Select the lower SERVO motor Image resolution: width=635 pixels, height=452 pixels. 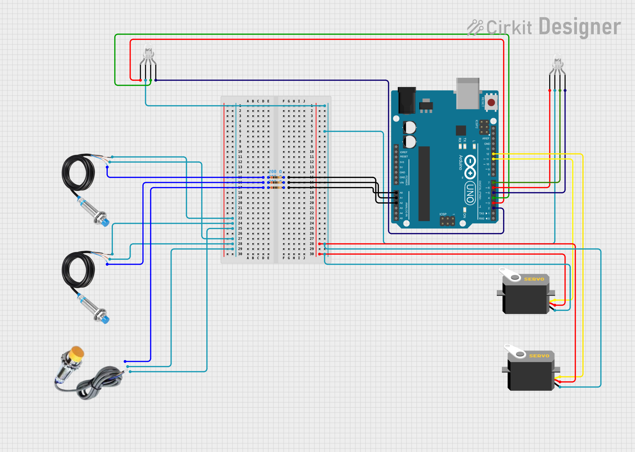coord(531,368)
